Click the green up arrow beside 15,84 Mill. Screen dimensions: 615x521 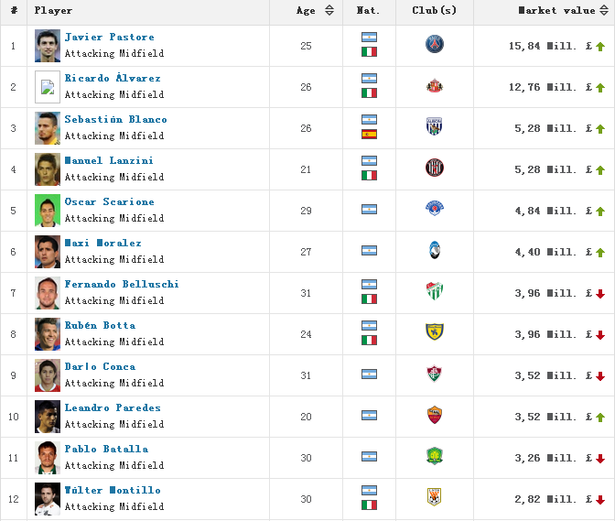point(600,47)
